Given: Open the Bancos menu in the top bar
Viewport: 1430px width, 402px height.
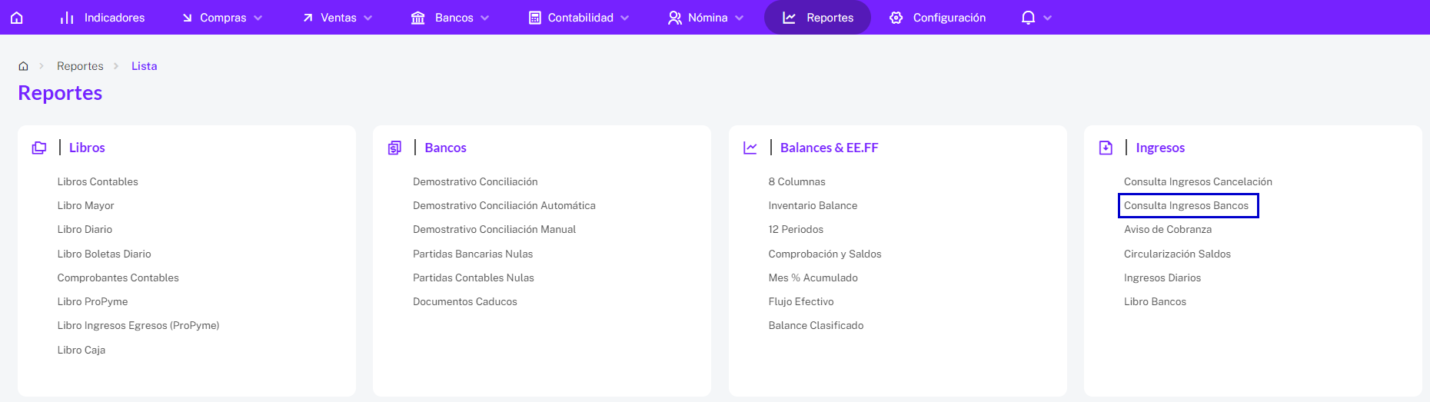Looking at the screenshot, I should pos(451,17).
